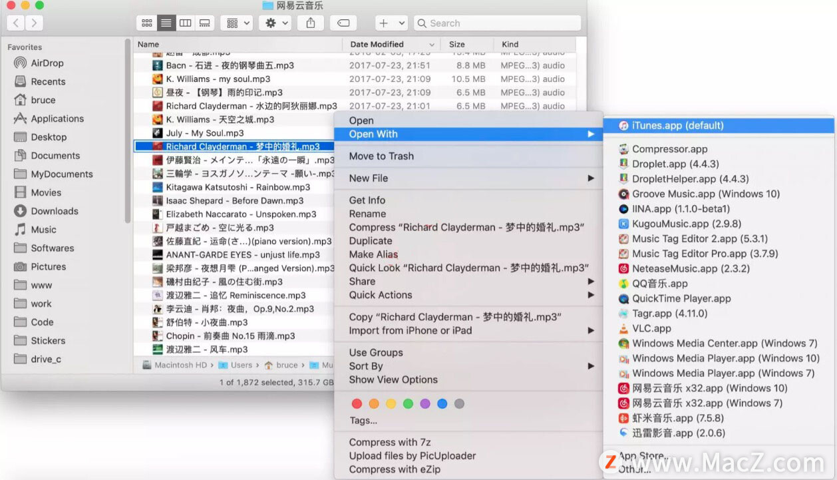The image size is (837, 480).
Task: Switch Finder to column view
Action: [x=186, y=23]
